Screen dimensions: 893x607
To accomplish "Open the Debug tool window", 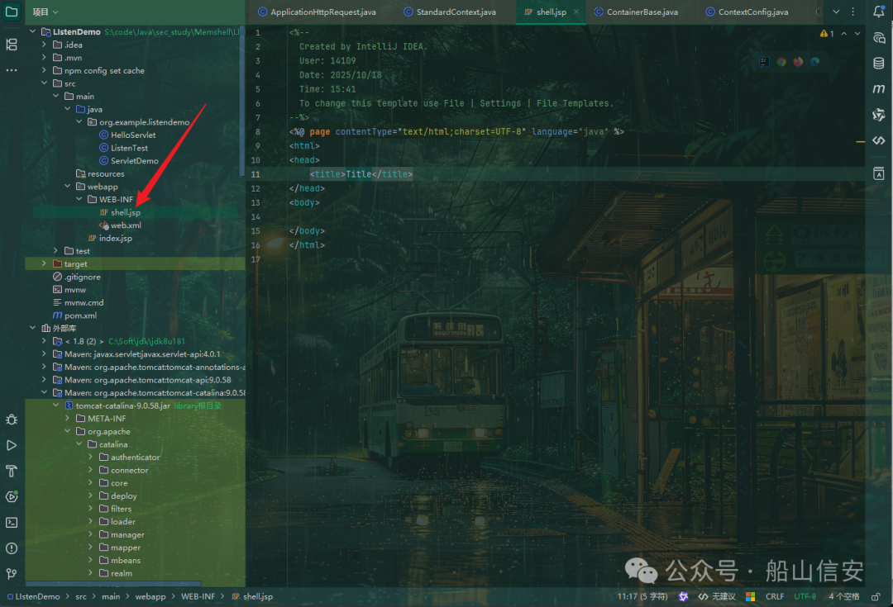I will 12,420.
